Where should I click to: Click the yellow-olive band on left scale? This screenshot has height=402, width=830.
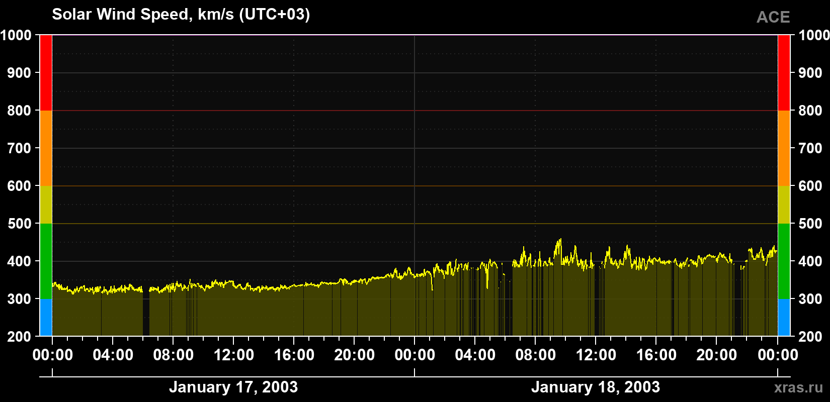(46, 205)
